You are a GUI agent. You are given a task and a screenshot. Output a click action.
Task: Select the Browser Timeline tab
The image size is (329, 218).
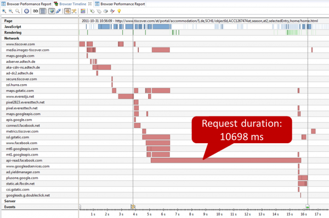click(x=72, y=4)
